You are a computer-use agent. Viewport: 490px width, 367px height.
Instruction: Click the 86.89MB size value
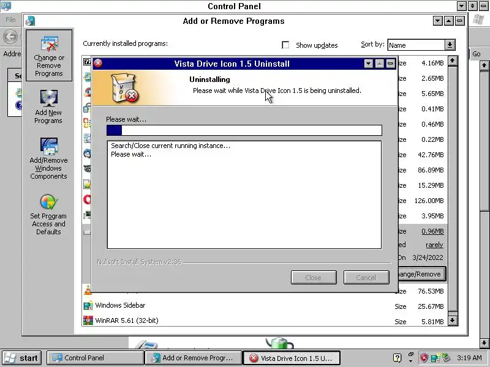point(431,170)
